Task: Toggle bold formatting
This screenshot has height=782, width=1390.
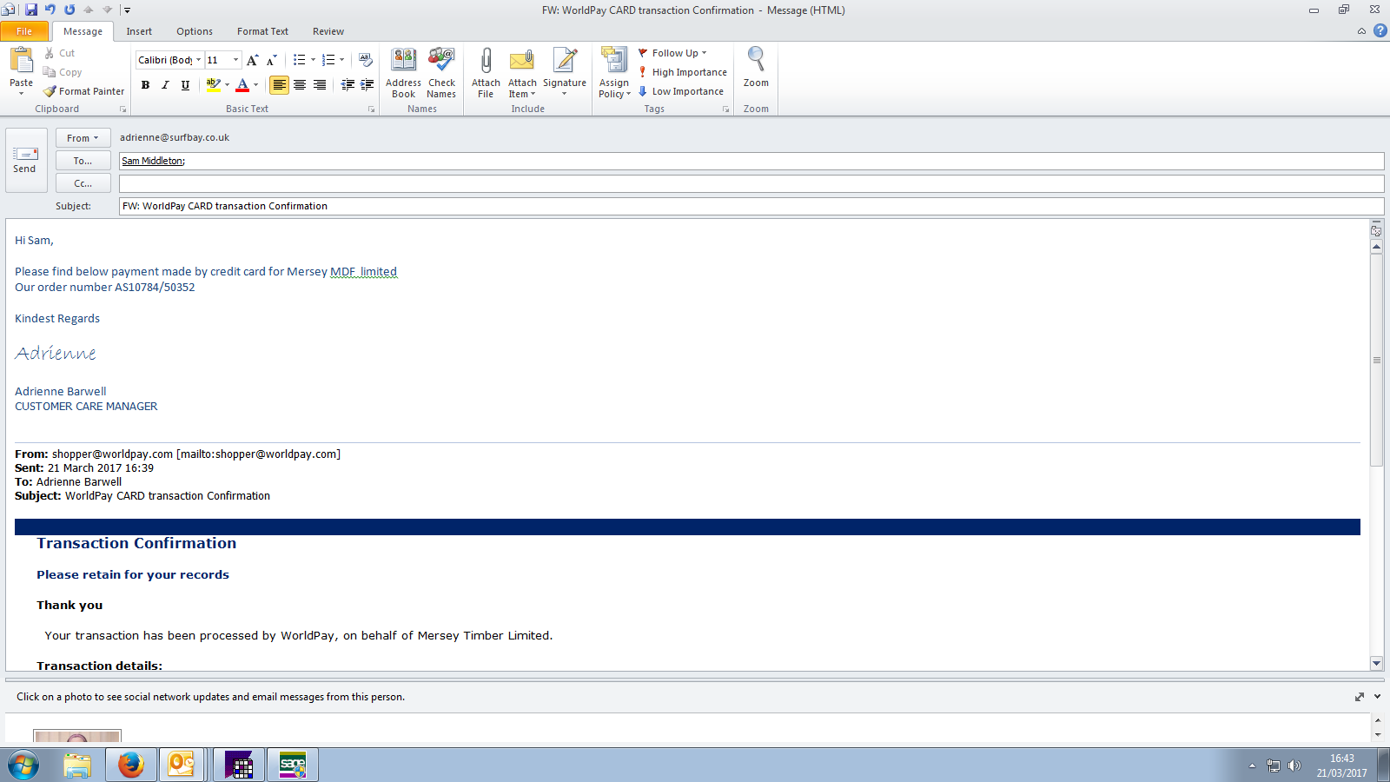Action: point(145,85)
